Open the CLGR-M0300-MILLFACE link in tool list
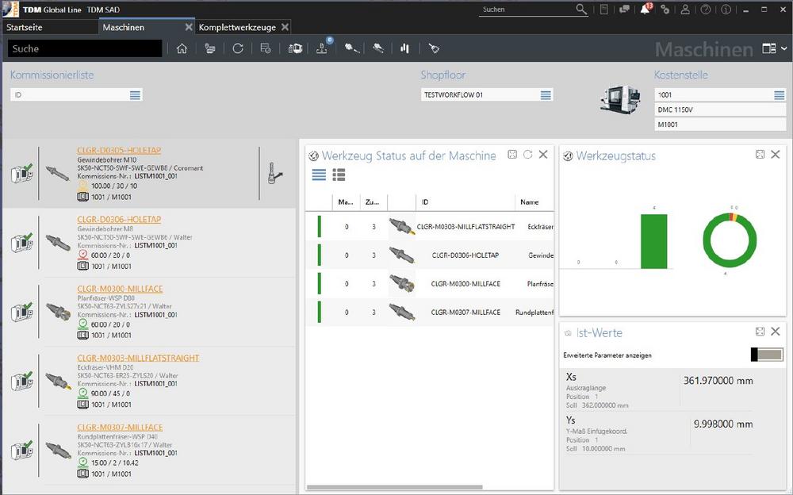This screenshot has height=495, width=793. click(120, 289)
